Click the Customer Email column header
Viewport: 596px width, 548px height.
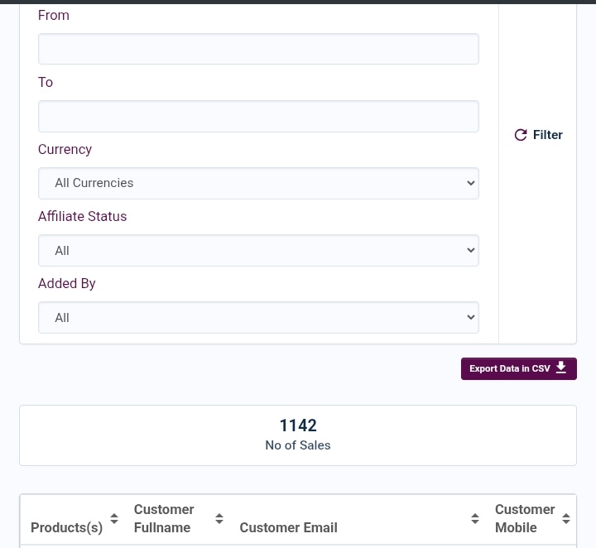tap(289, 527)
